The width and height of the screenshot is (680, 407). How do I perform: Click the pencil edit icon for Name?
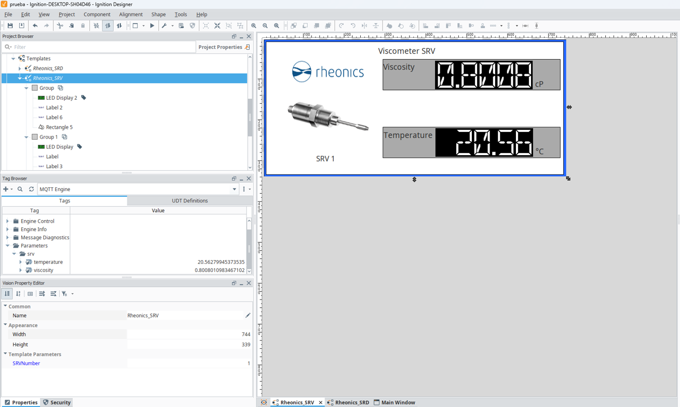248,316
